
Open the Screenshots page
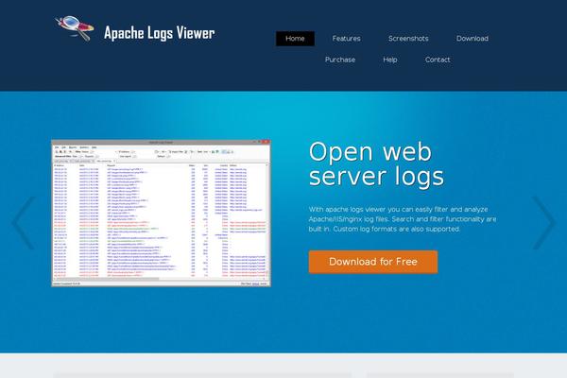(x=408, y=39)
